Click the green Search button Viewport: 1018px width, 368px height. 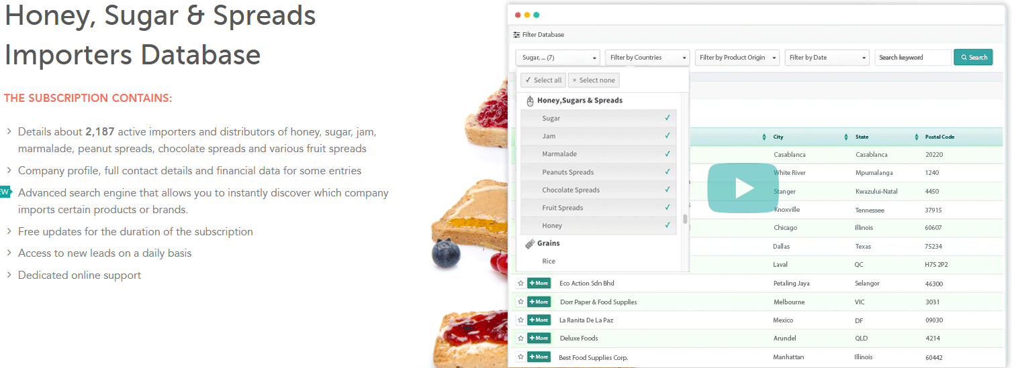pyautogui.click(x=973, y=58)
